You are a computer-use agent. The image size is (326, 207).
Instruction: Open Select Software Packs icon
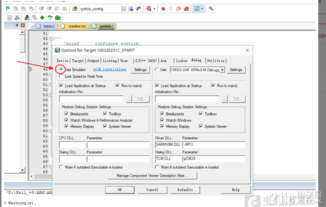50,18
